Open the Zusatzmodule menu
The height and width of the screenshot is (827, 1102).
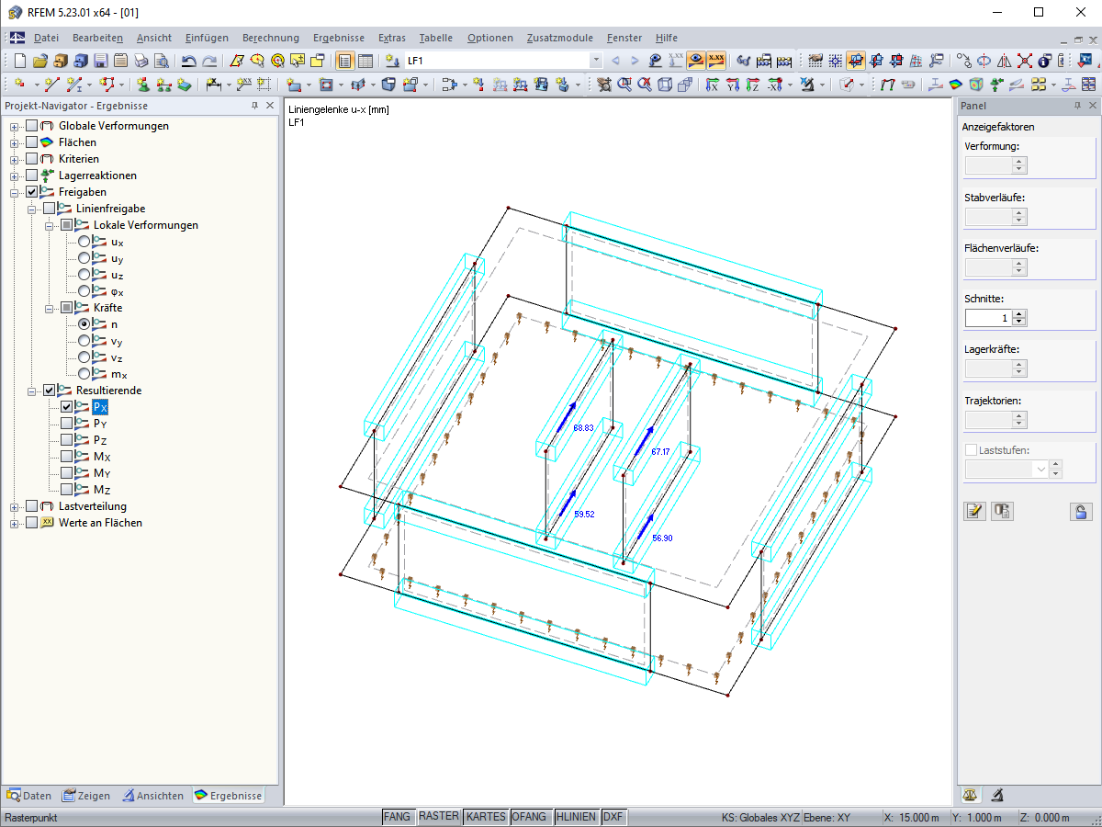point(559,38)
